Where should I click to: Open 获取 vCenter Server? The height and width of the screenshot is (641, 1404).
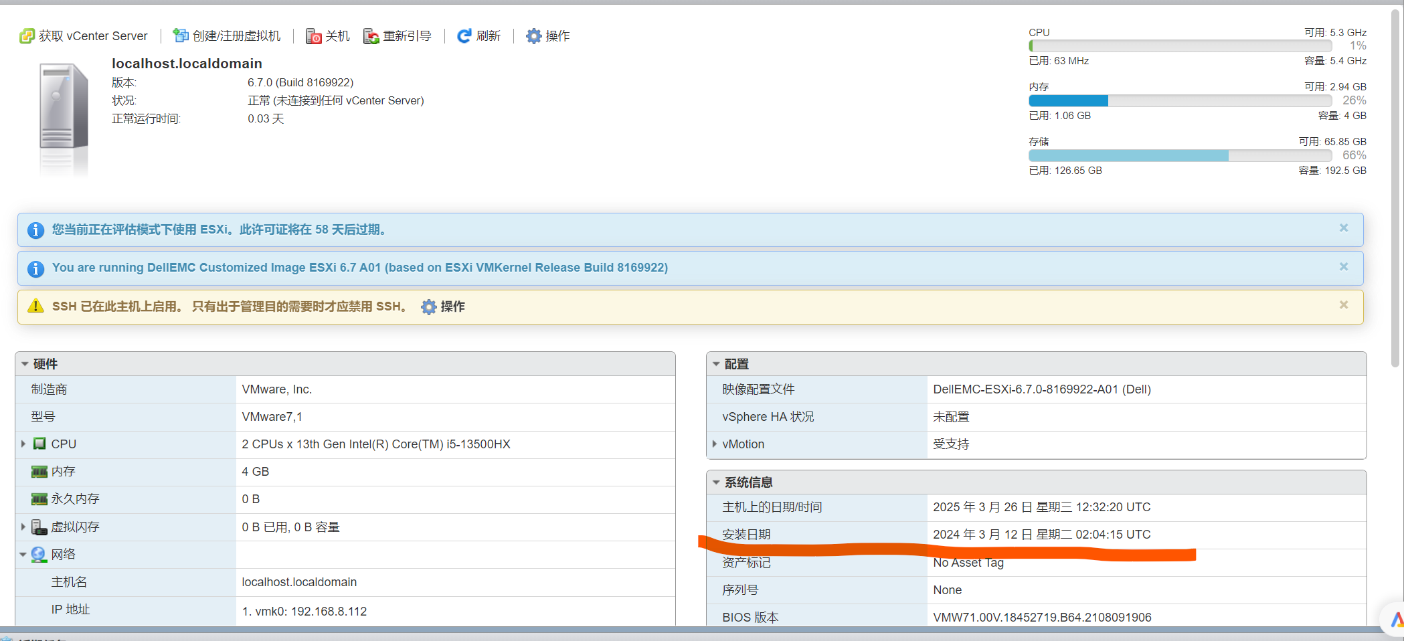pyautogui.click(x=84, y=36)
